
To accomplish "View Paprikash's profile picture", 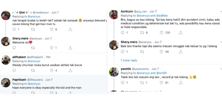I will click(x=6, y=83).
